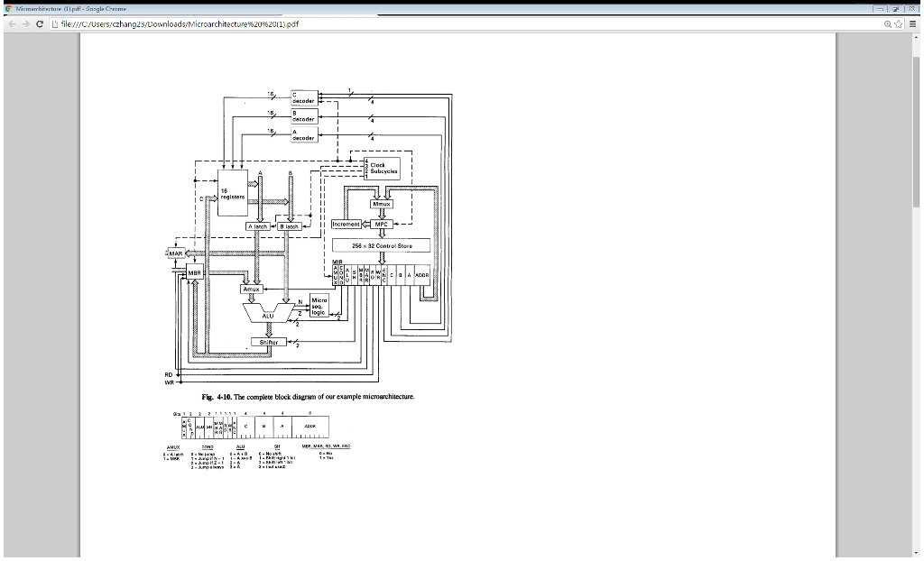The width and height of the screenshot is (924, 561).
Task: Click the 256 x 32 Control Store box
Action: coord(380,245)
